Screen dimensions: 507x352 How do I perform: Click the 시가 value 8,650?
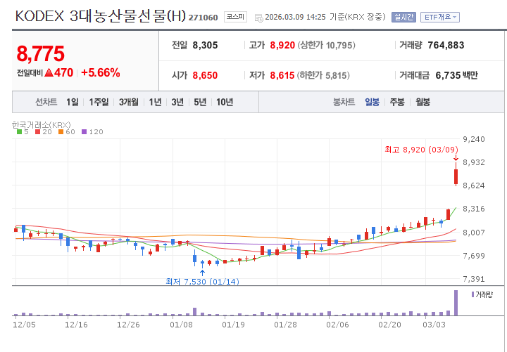205,75
